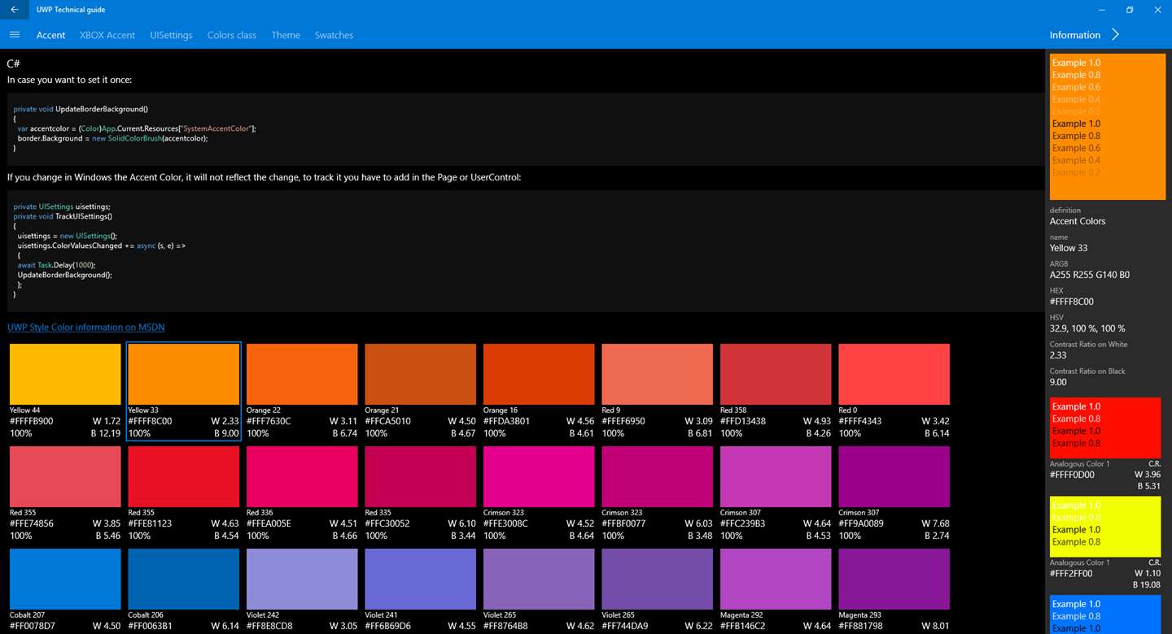
Task: Click the UpdateBorderBackground code block
Action: pos(525,129)
